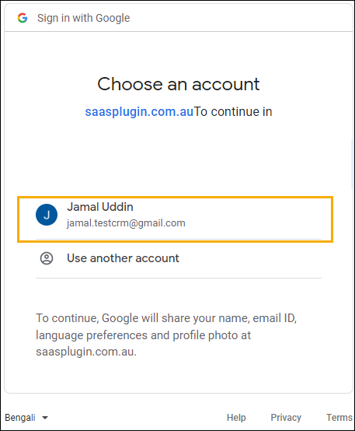
Task: Click the Choose an account heading
Action: [179, 84]
